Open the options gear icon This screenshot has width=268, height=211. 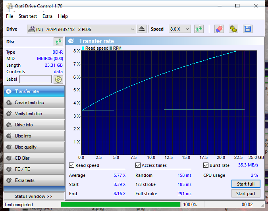(233, 29)
